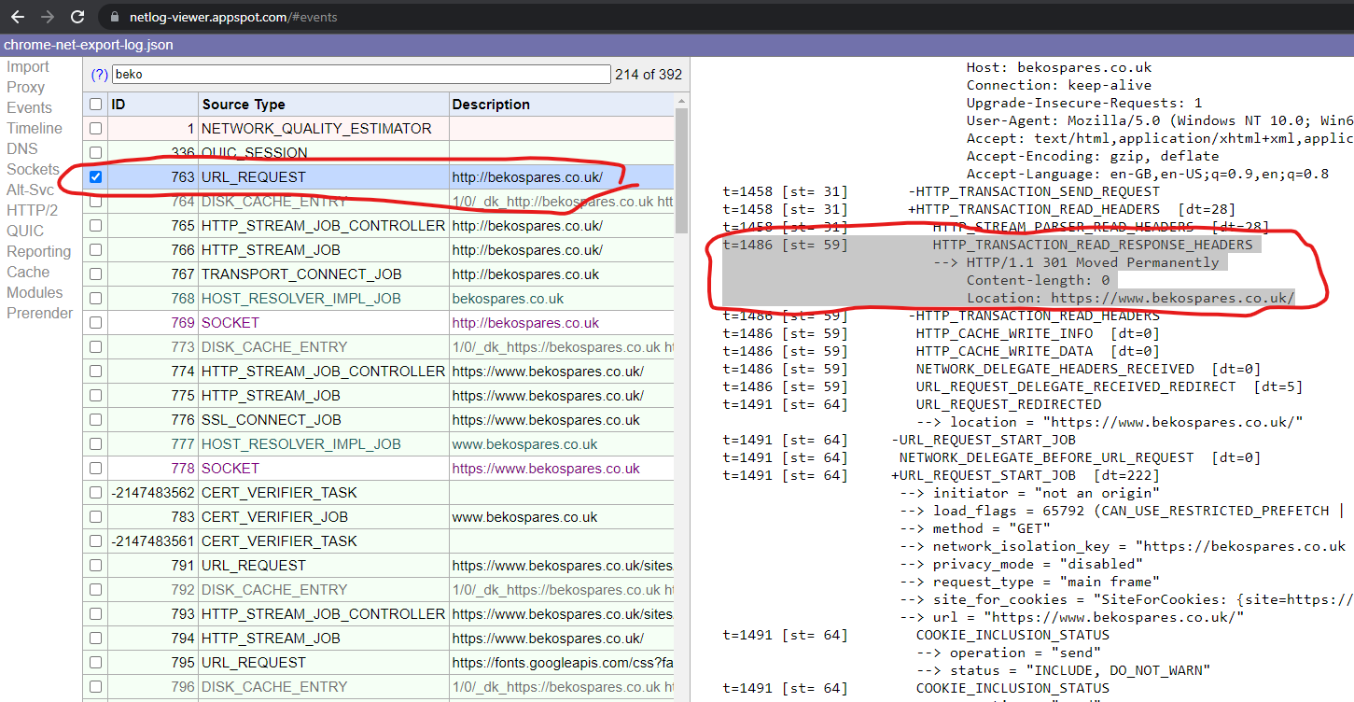
Task: Sort by the ID column header
Action: 153,105
